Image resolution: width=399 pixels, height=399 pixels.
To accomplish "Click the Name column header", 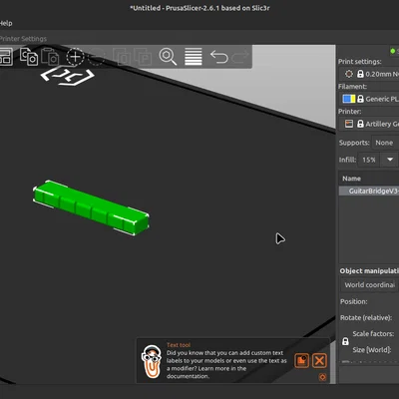I will click(351, 179).
